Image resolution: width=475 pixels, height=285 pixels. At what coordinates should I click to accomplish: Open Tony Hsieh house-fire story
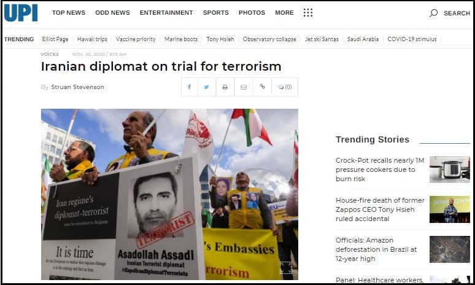(380, 209)
